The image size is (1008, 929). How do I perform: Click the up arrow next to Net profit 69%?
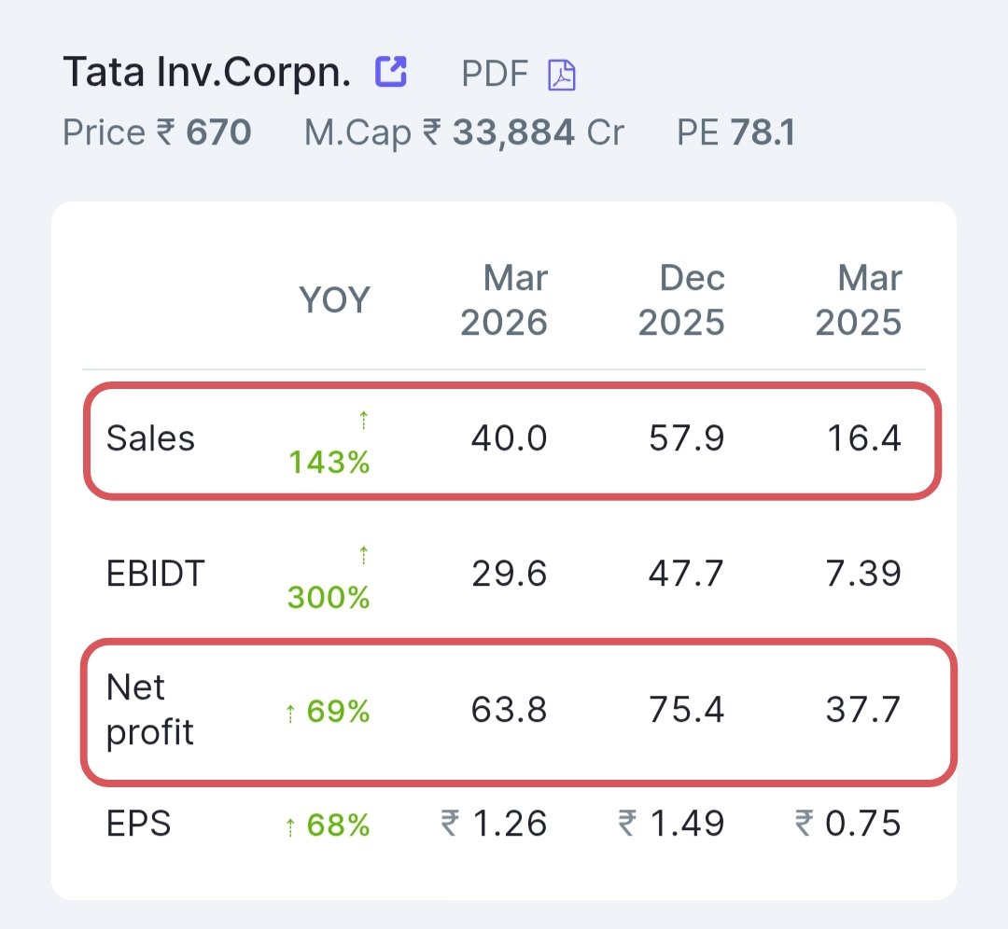(x=290, y=713)
